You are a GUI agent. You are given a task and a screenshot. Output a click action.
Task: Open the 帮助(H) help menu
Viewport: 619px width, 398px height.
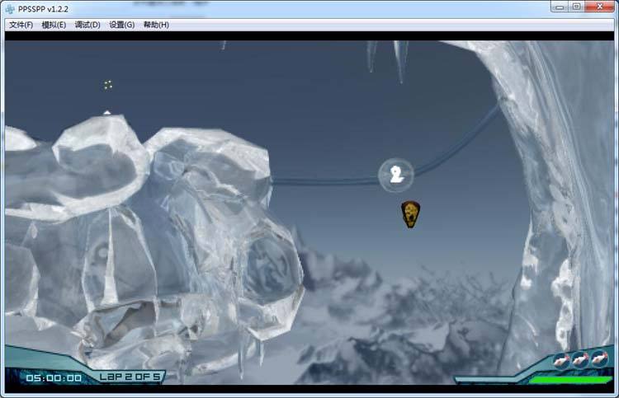156,25
